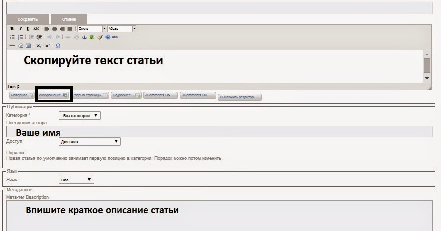Center align the text
This screenshot has width=441, height=231.
click(55, 29)
